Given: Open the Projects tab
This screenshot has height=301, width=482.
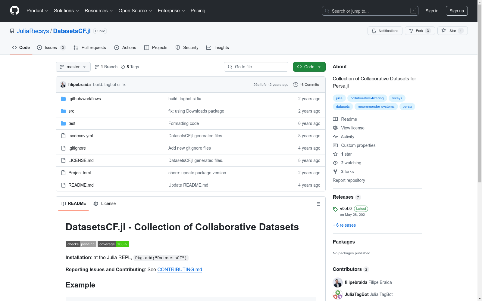Looking at the screenshot, I should (156, 48).
